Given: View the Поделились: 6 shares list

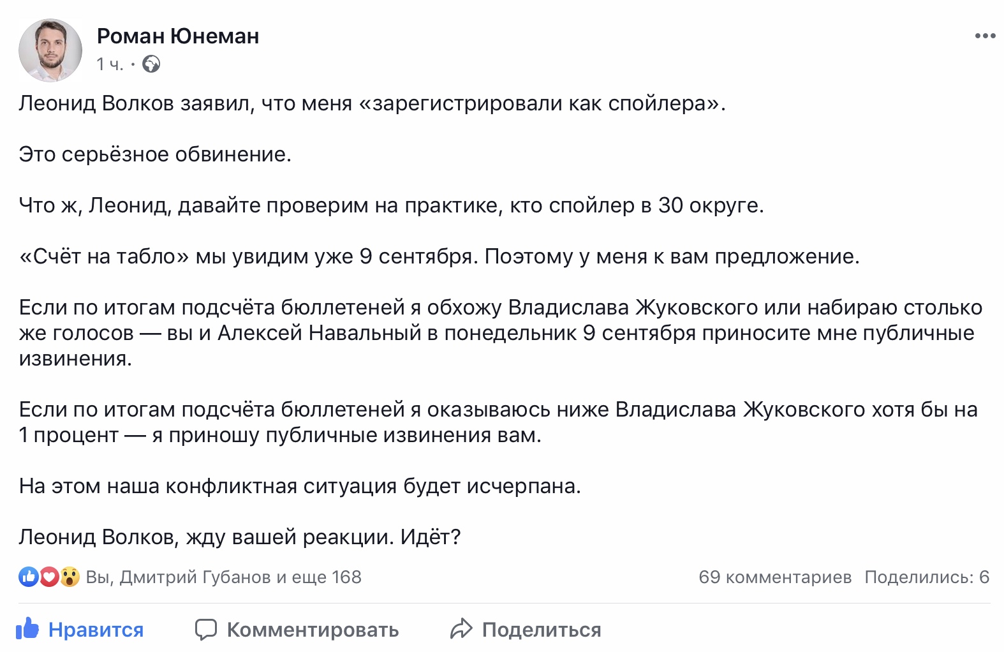Looking at the screenshot, I should [926, 577].
